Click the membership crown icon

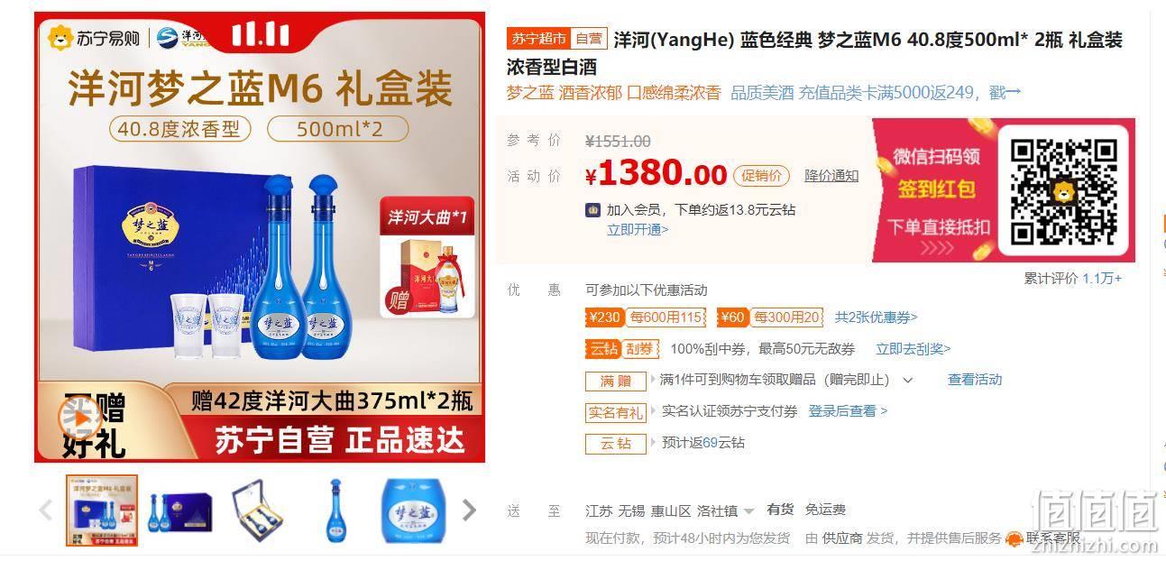click(x=592, y=209)
